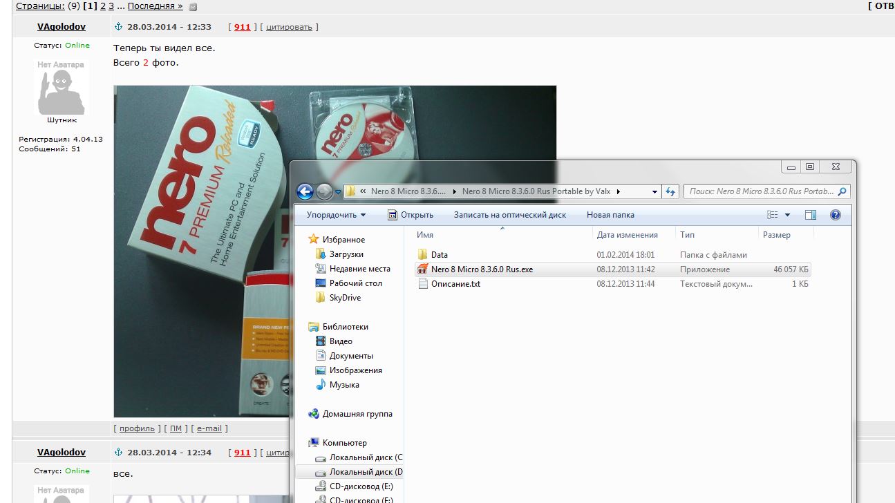
Task: Click the Explorer forward navigation arrow
Action: pos(324,191)
